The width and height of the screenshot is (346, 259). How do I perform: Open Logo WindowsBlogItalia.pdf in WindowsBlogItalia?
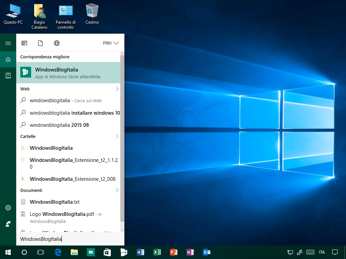(x=68, y=218)
